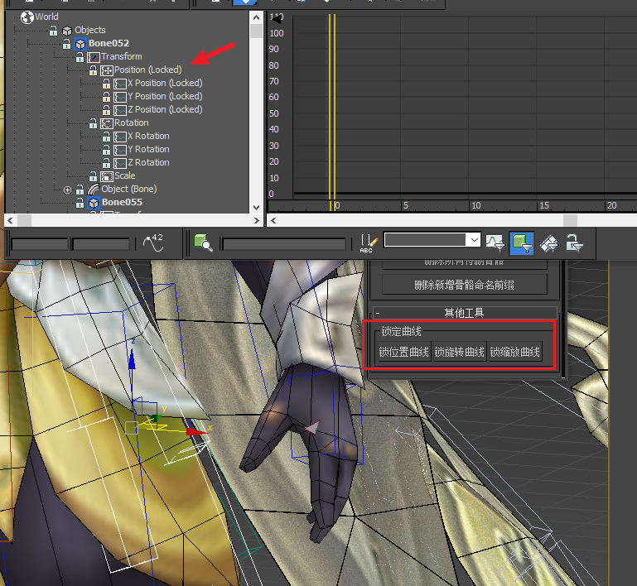Select the Bone055 tree node

[121, 202]
